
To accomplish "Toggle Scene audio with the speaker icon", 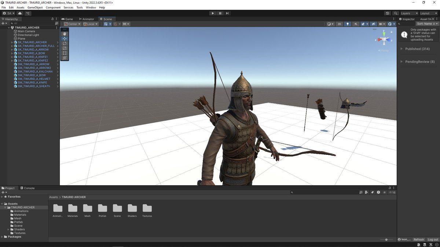I will (x=356, y=24).
